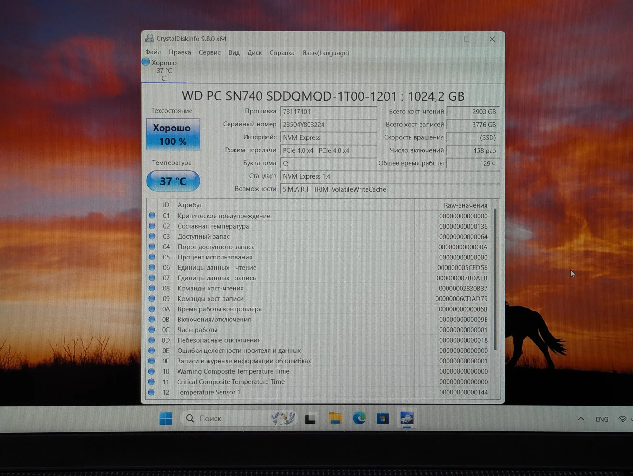Open Microsoft Store from the taskbar
633x476 pixels.
click(x=383, y=419)
